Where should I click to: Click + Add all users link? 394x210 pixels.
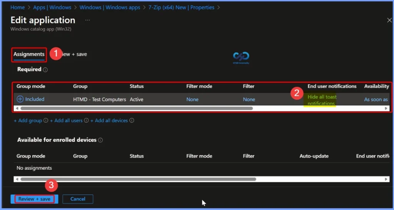(x=66, y=120)
